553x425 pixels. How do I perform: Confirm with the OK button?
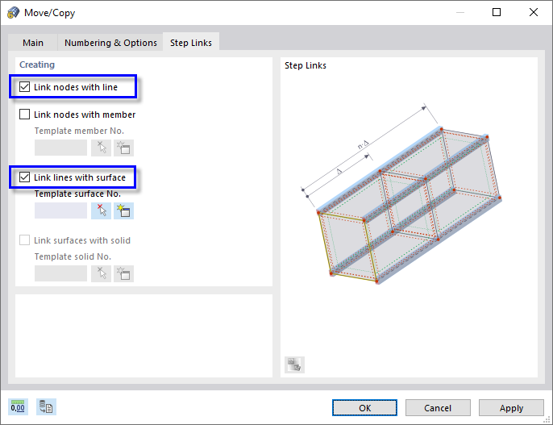point(364,408)
